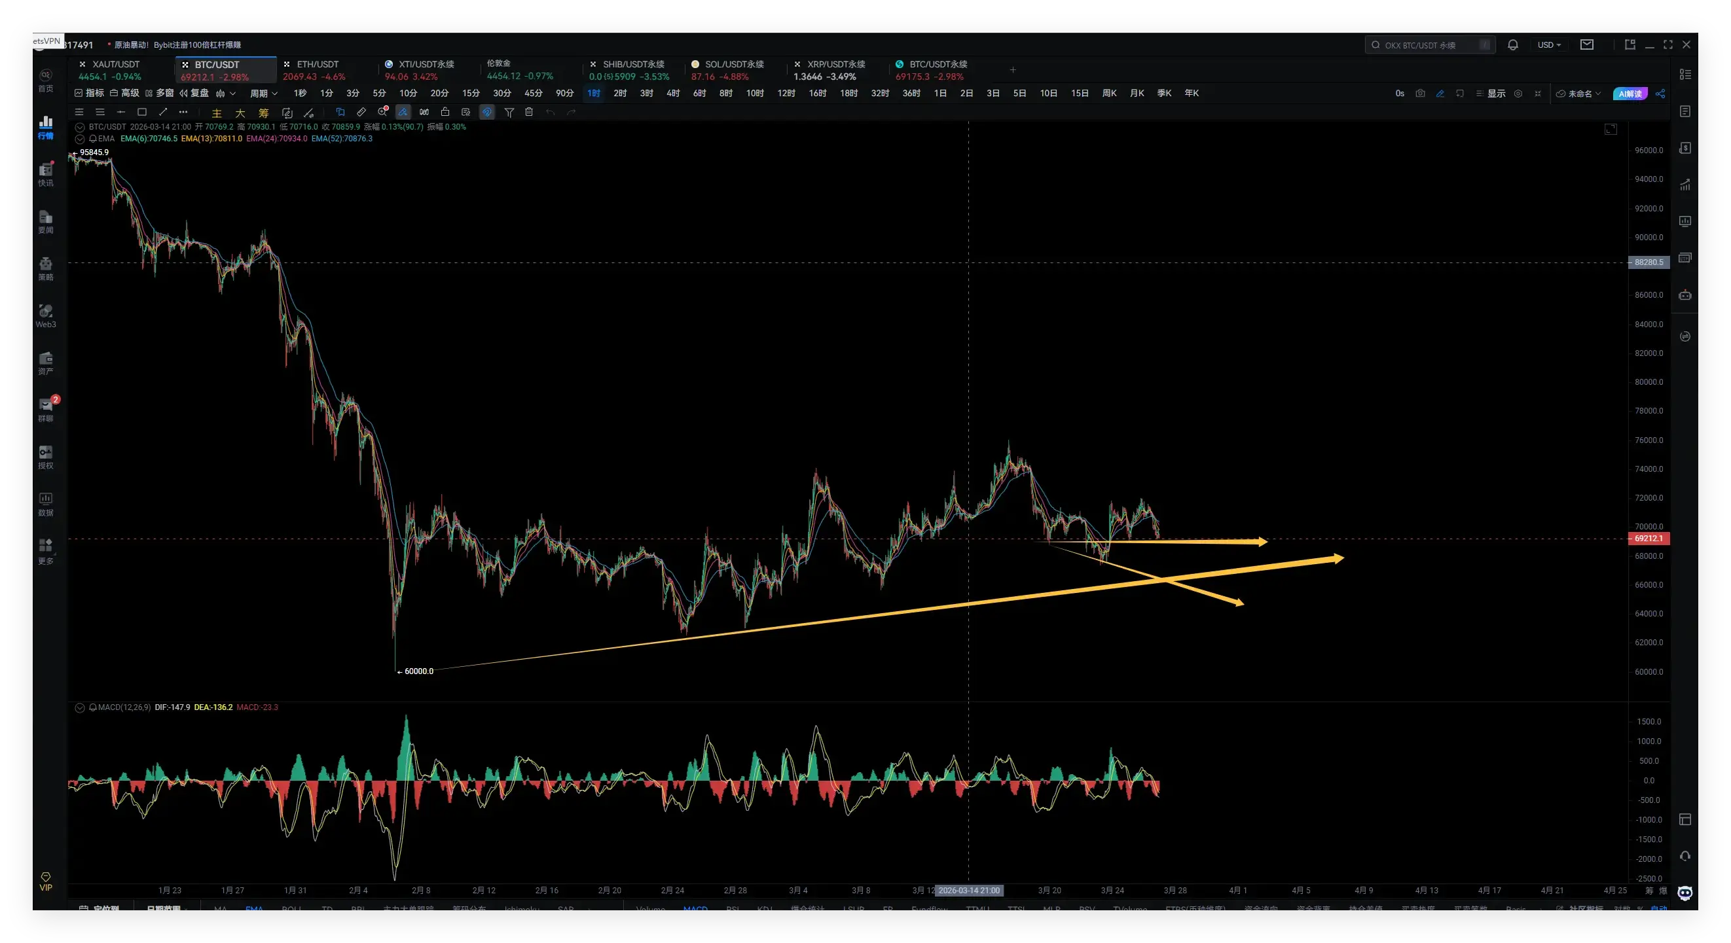Collapse the EMA indicator legend row
The width and height of the screenshot is (1731, 943).
click(80, 139)
